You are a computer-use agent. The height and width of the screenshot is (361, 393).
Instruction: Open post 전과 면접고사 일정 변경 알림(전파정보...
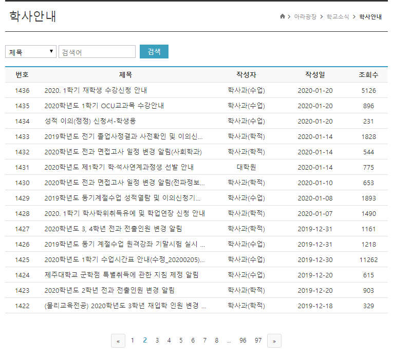(x=124, y=183)
